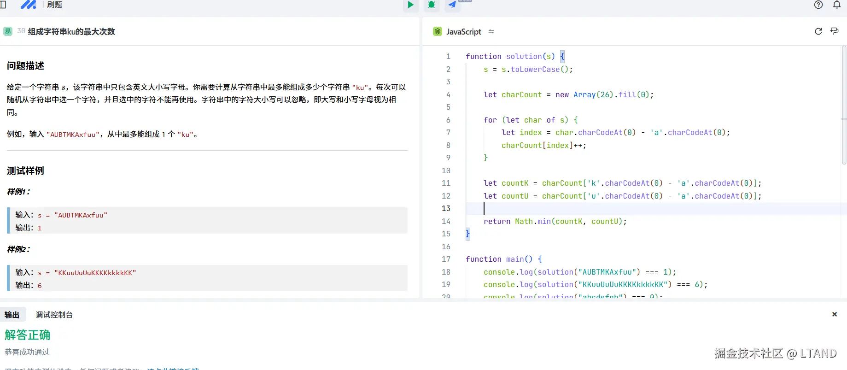This screenshot has height=370, width=847.
Task: Switch to the 调试控制台 tab
Action: click(54, 315)
